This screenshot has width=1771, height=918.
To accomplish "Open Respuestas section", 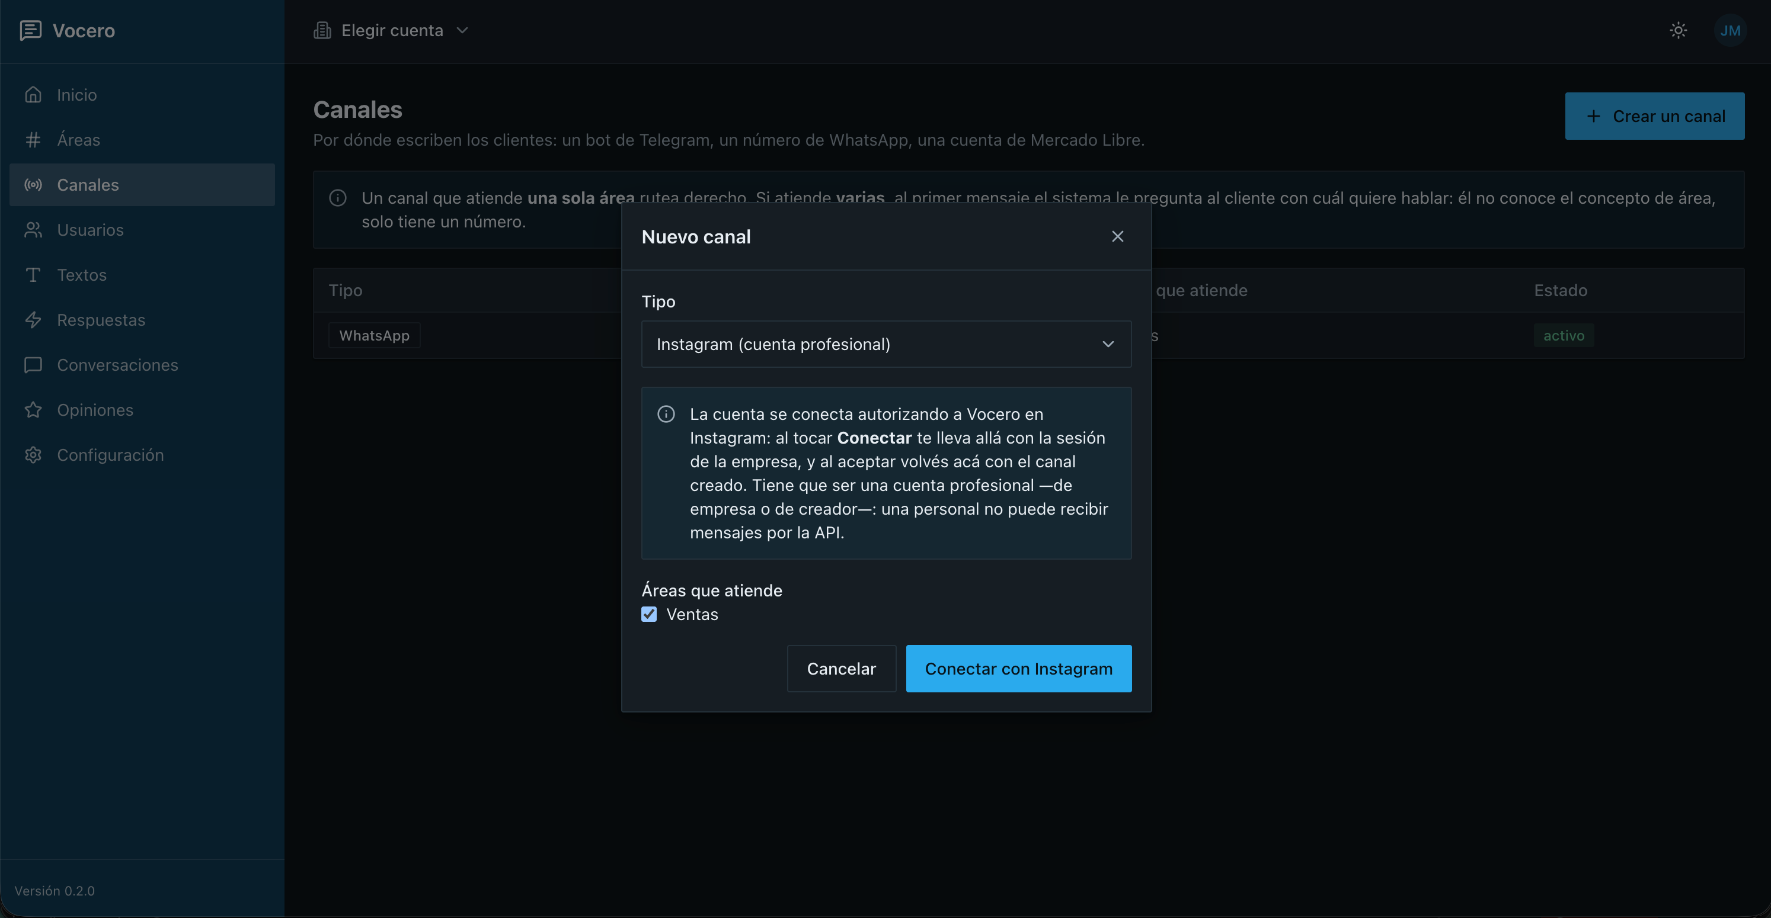I will pos(142,319).
